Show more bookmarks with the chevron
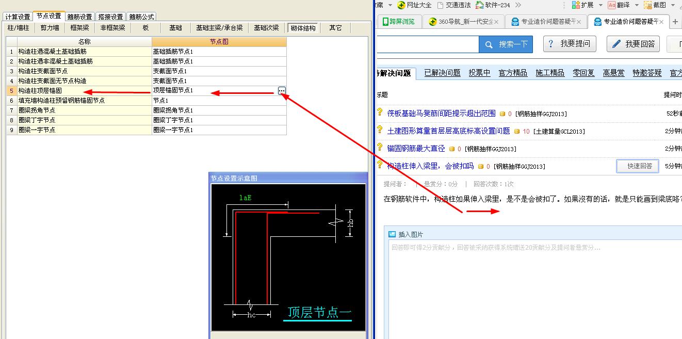 (518, 5)
